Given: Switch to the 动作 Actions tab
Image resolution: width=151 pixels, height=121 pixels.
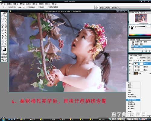Looking at the screenshot, I should click(x=139, y=40).
